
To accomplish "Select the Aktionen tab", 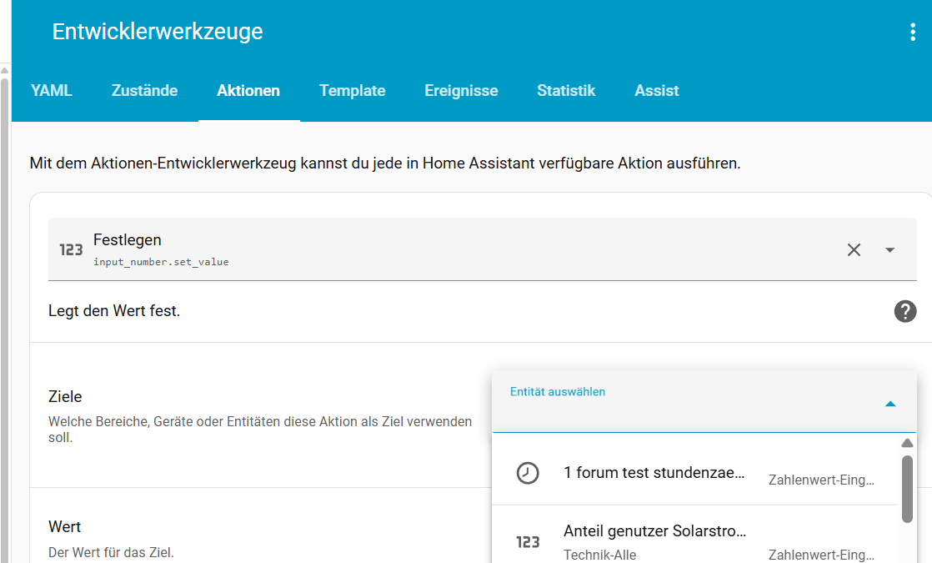I will click(x=248, y=90).
